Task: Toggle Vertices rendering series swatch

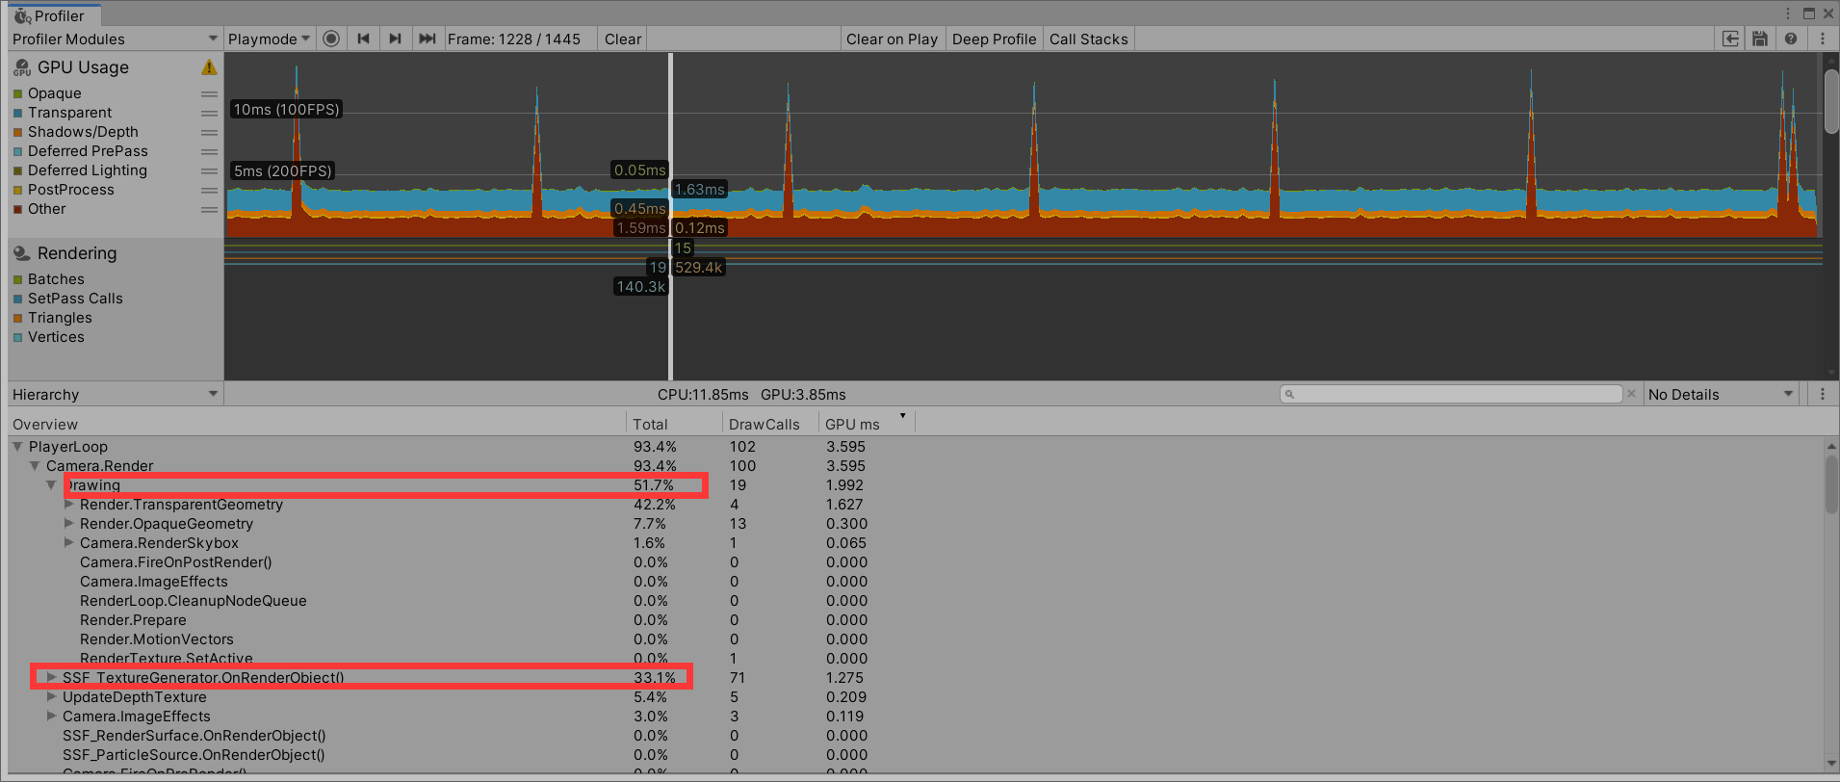Action: (18, 337)
